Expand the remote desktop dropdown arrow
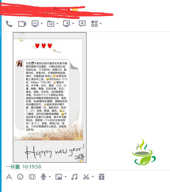This screenshot has width=170, height=192. coord(73,23)
